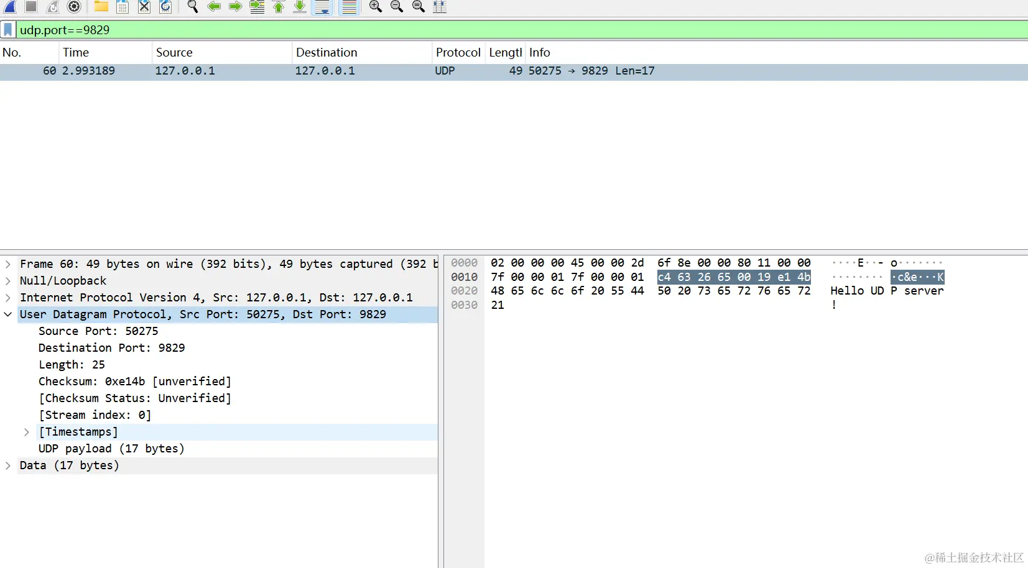Jump to first packet up arrow icon

click(279, 6)
